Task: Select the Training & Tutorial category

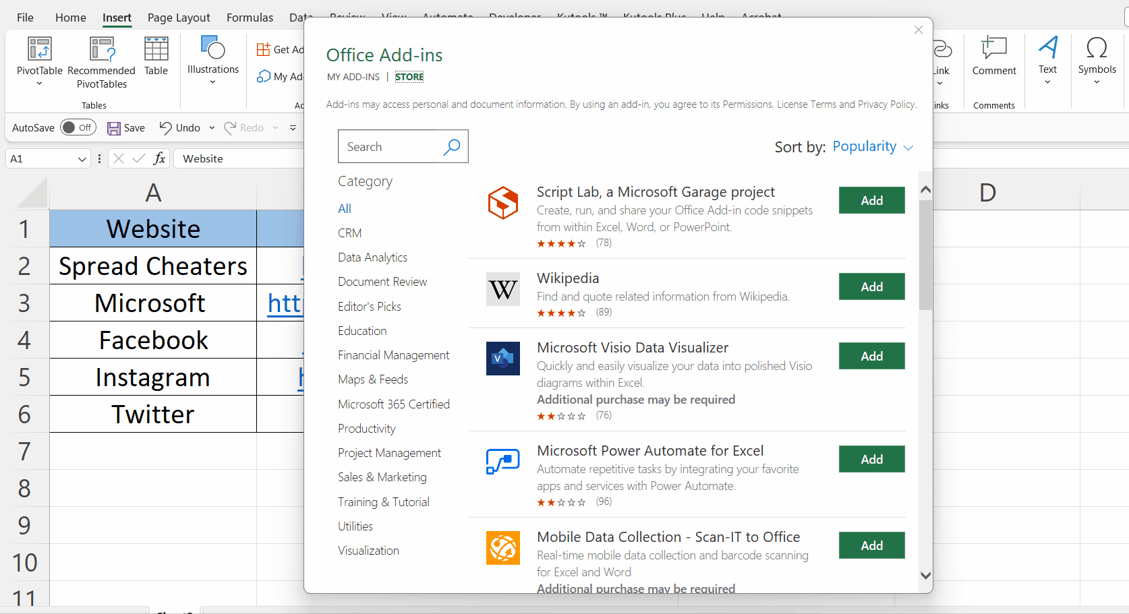Action: coord(384,502)
